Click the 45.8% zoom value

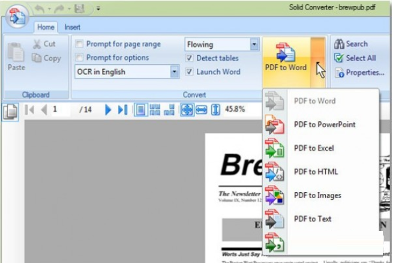tap(235, 109)
